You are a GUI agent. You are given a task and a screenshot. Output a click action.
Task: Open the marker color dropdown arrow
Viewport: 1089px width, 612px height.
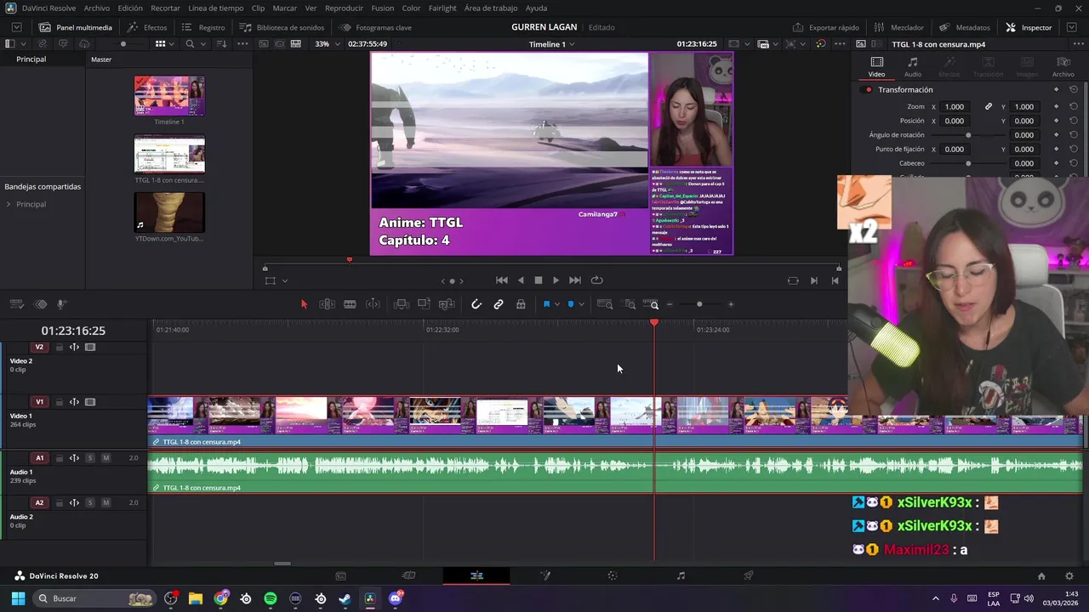pyautogui.click(x=582, y=304)
